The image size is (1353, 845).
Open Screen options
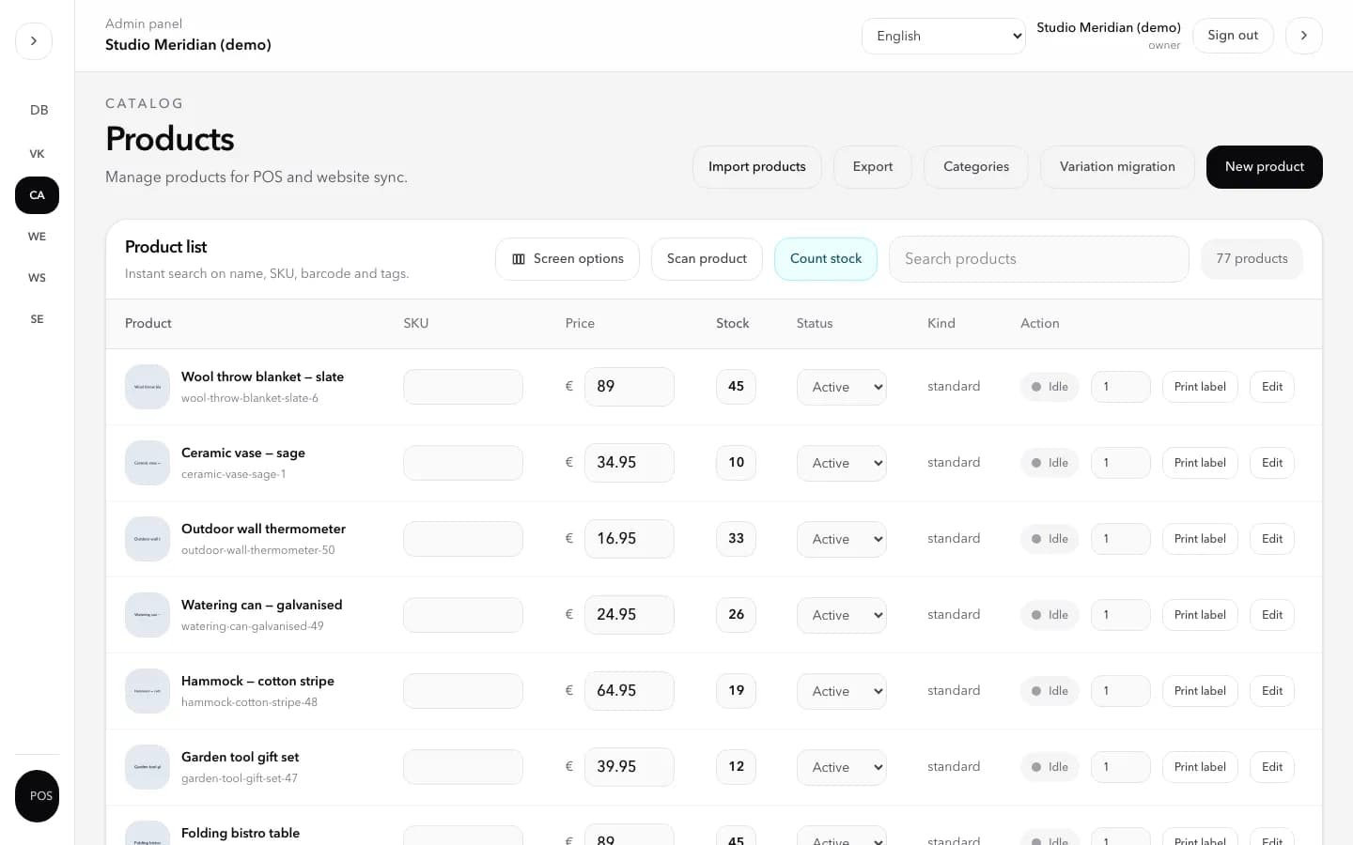[568, 259]
